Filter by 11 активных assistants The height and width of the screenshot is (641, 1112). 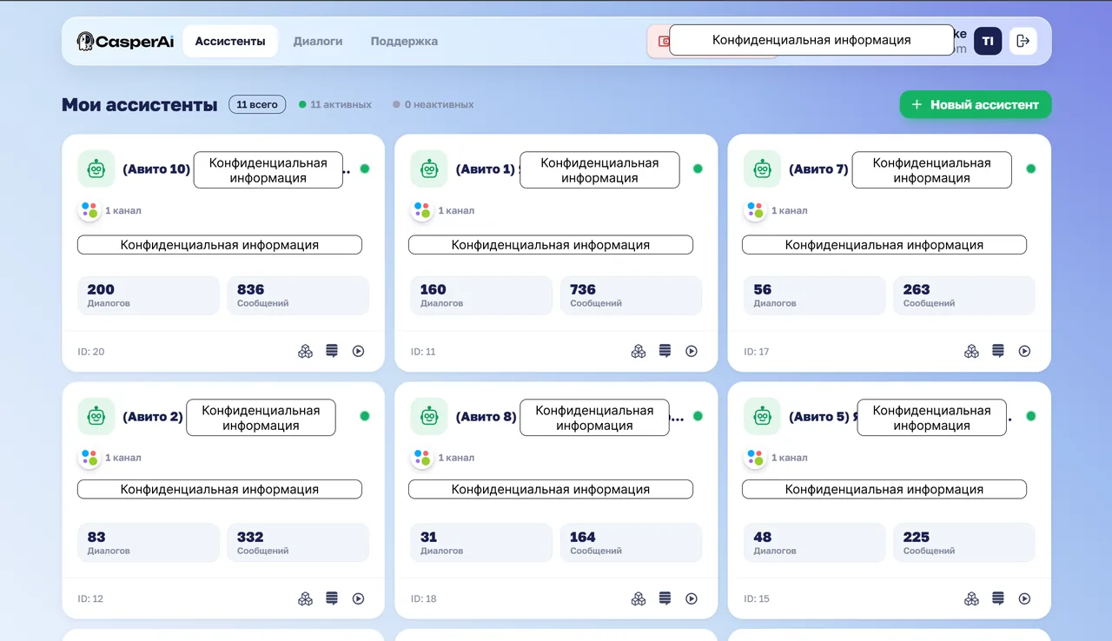coord(335,104)
